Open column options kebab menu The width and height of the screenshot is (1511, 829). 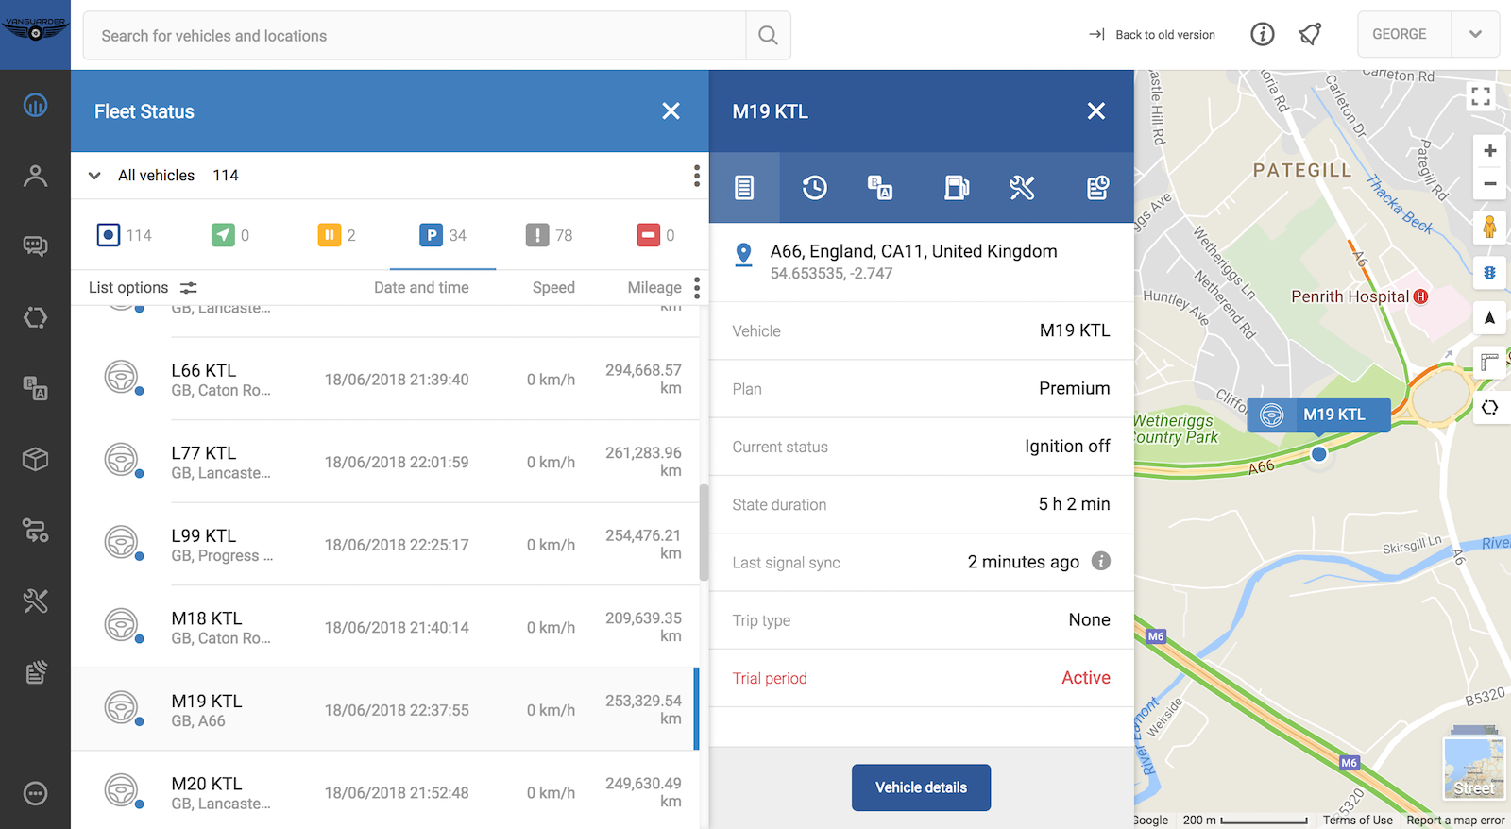pyautogui.click(x=697, y=288)
